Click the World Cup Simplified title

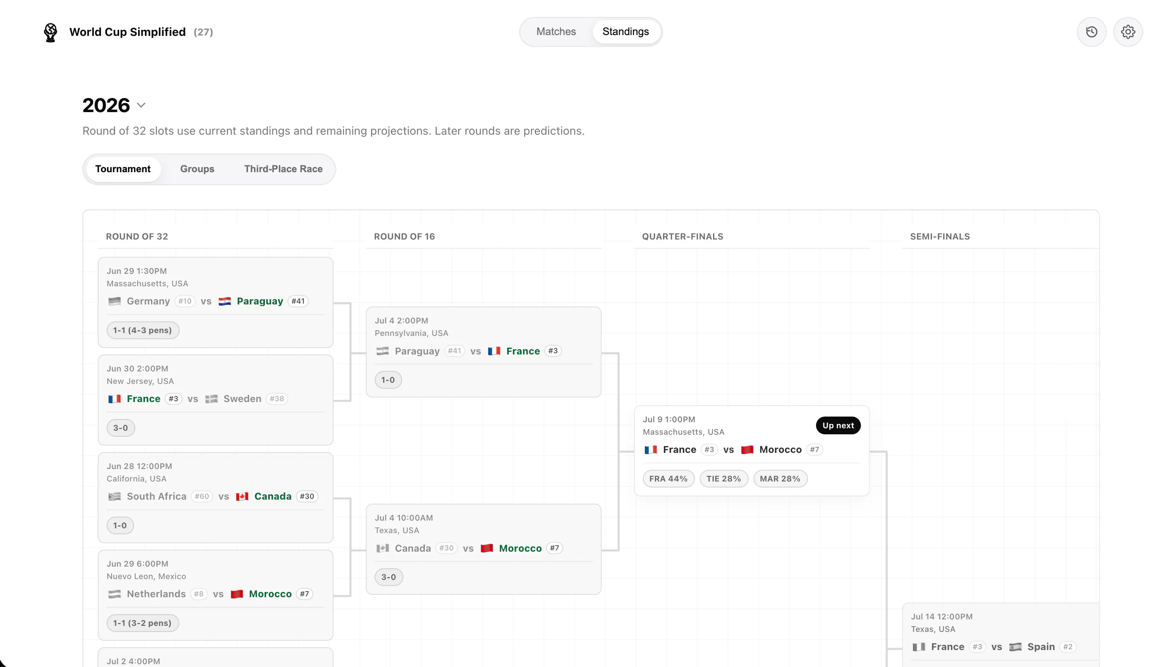click(128, 32)
